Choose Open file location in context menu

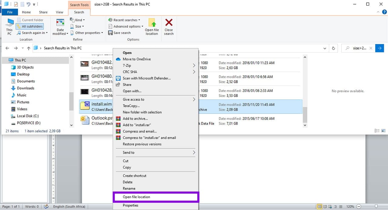click(x=156, y=197)
